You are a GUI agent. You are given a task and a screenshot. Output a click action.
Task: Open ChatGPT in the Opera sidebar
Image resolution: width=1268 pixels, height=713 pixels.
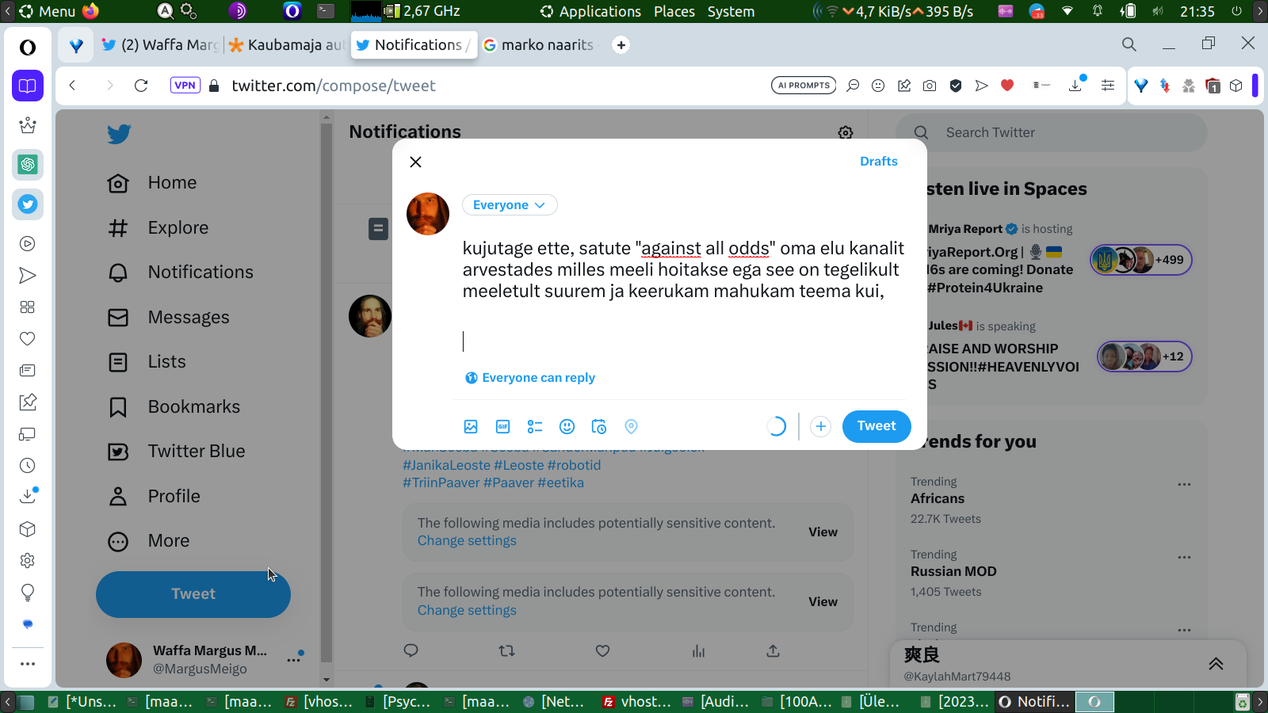[x=28, y=165]
